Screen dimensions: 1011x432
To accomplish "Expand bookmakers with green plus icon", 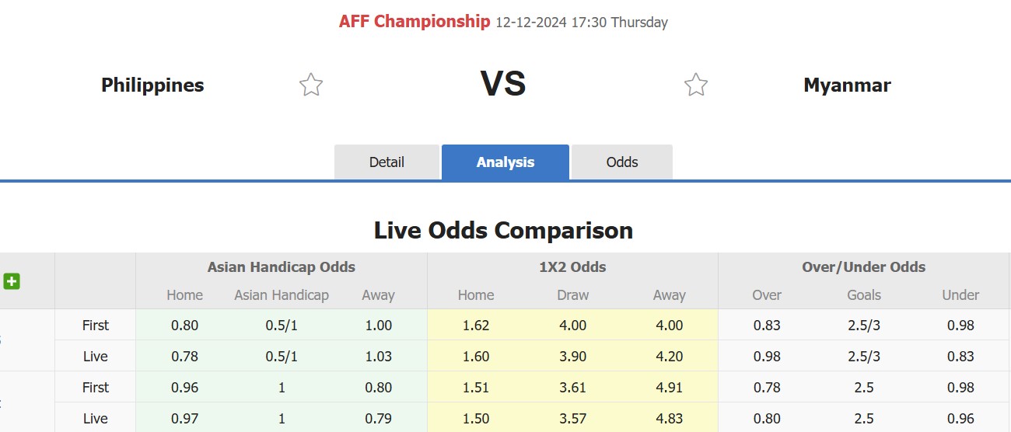I will click(12, 281).
